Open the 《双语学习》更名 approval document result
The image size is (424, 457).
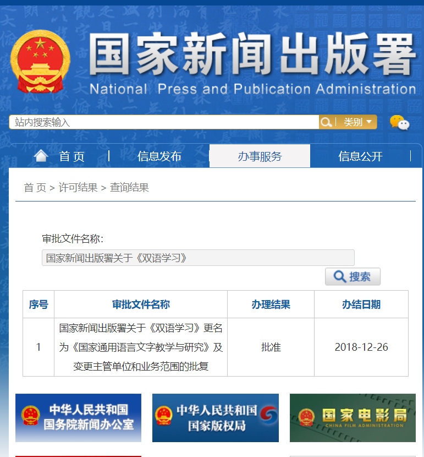141,347
